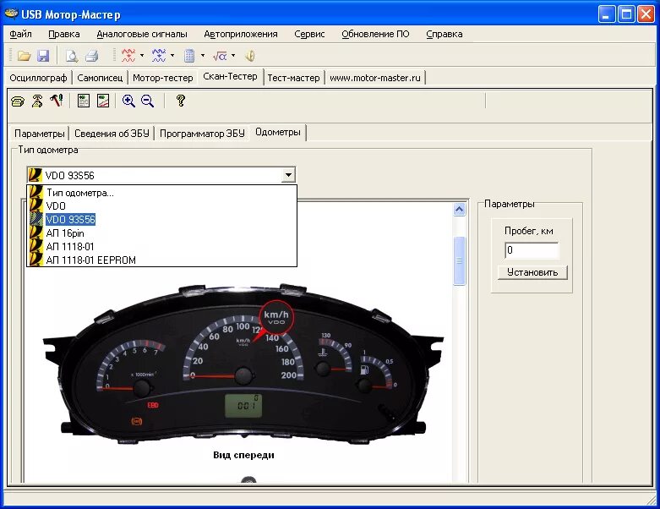
Task: Show parameter graph view icon
Action: [103, 101]
